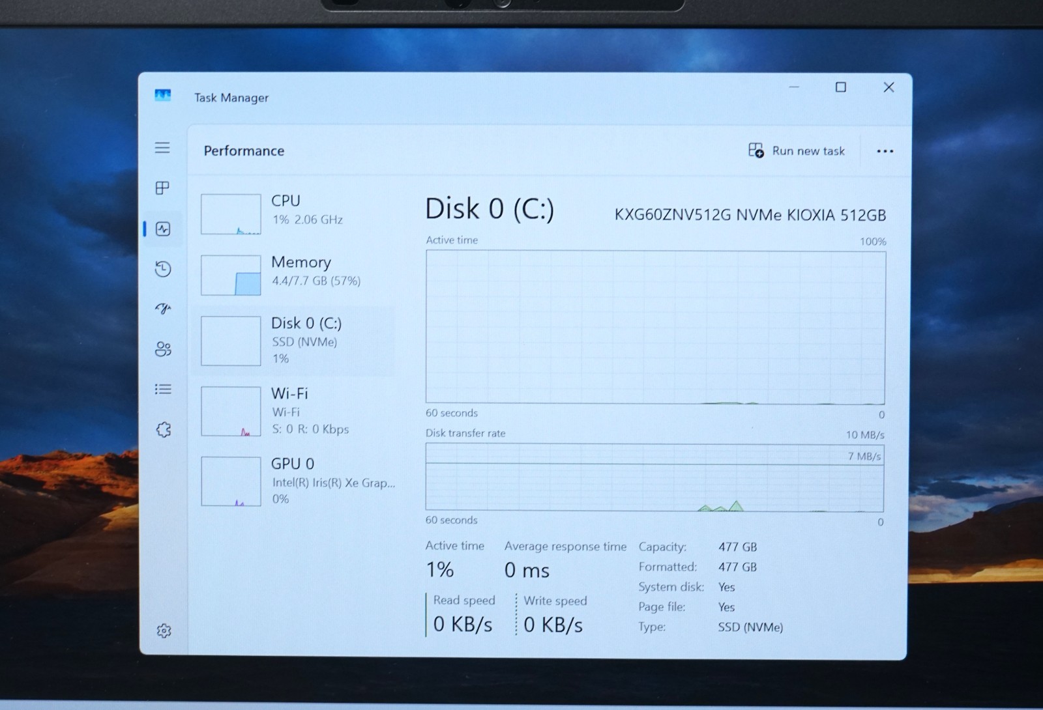1043x710 pixels.
Task: Minimize the Task Manager window
Action: point(794,87)
